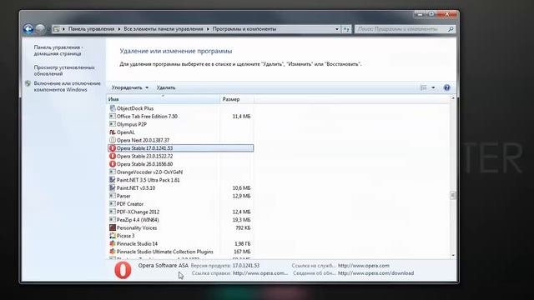This screenshot has height=300, width=534.
Task: Click the Opera Stable 23.0.1522.72 icon
Action: (113, 156)
